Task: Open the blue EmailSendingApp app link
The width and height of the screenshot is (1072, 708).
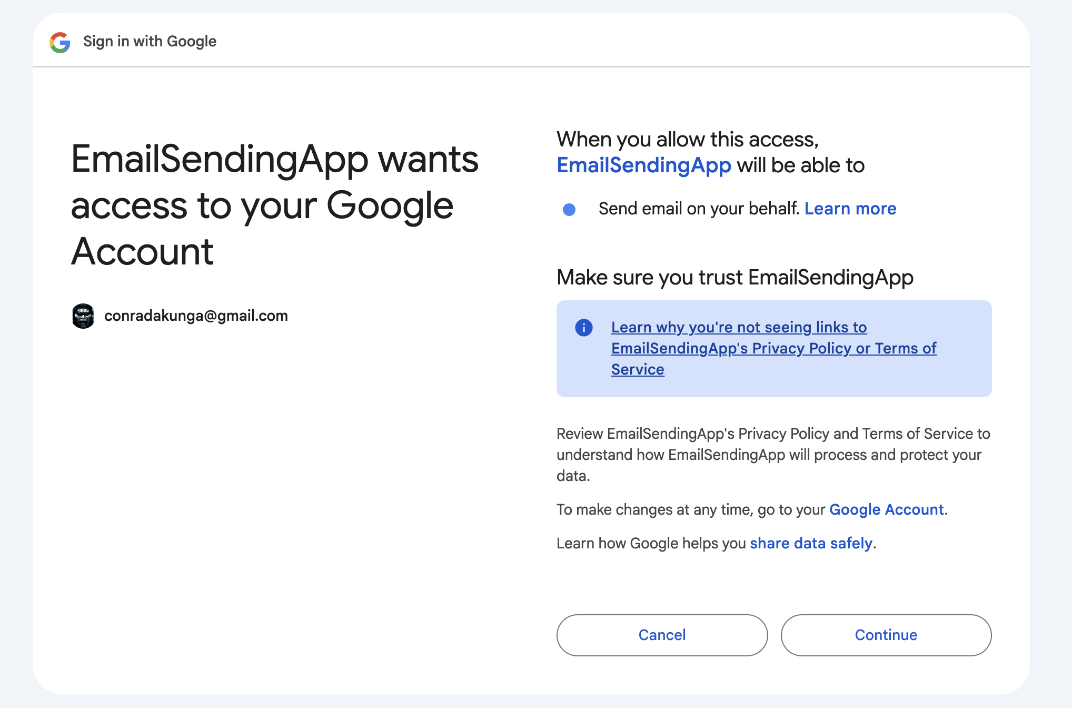Action: pos(643,165)
